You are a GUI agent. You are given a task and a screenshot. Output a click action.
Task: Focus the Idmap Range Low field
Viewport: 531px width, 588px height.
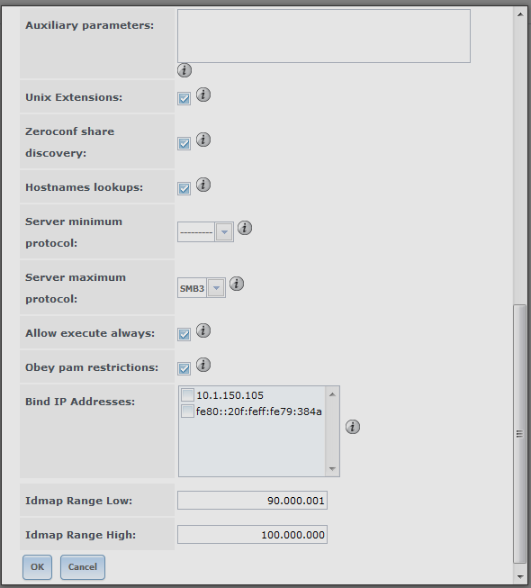[x=252, y=501]
